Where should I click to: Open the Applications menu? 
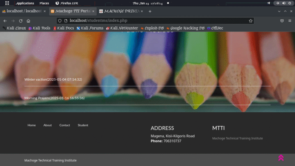pyautogui.click(x=25, y=3)
